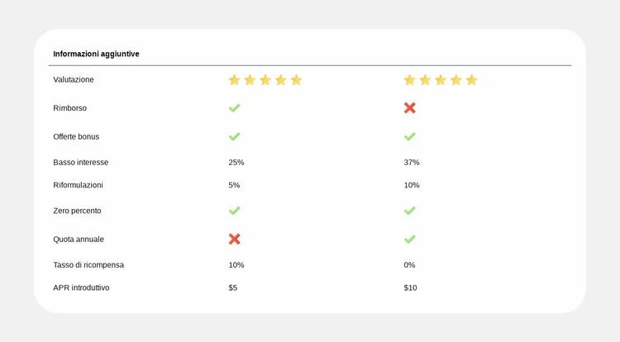The height and width of the screenshot is (342, 620).
Task: Click fifth star rating in second column
Action: [x=471, y=80]
